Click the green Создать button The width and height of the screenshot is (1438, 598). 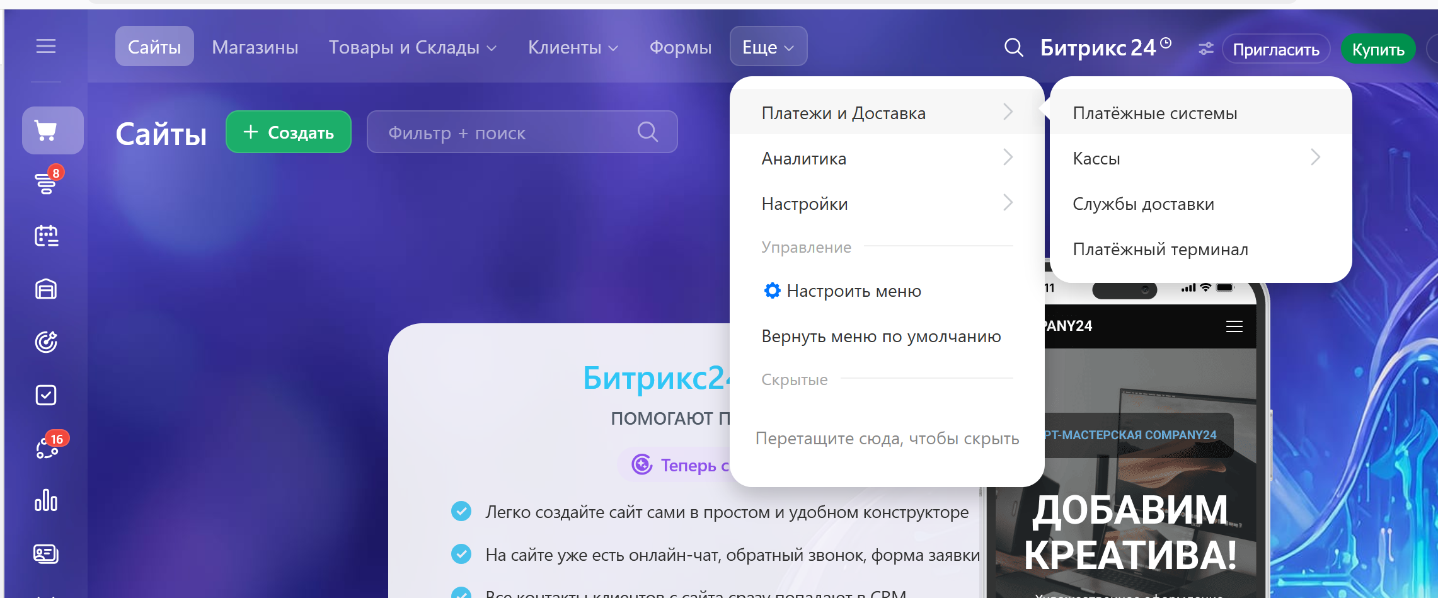(x=289, y=132)
